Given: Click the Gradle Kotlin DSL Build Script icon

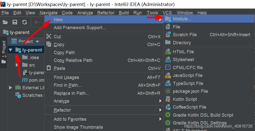Looking at the screenshot, I should [168, 115].
